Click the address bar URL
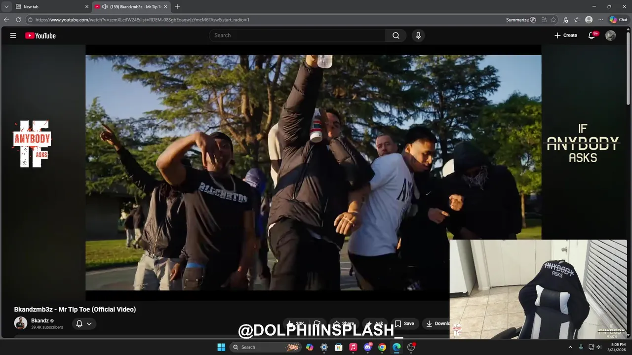Screen dimensions: 632x355 click(x=142, y=20)
